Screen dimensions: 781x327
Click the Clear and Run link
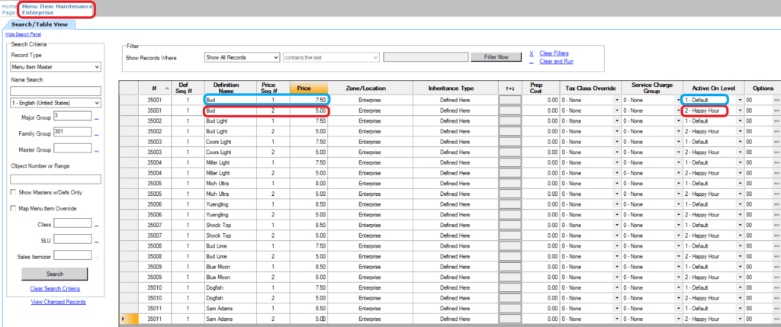tap(556, 62)
